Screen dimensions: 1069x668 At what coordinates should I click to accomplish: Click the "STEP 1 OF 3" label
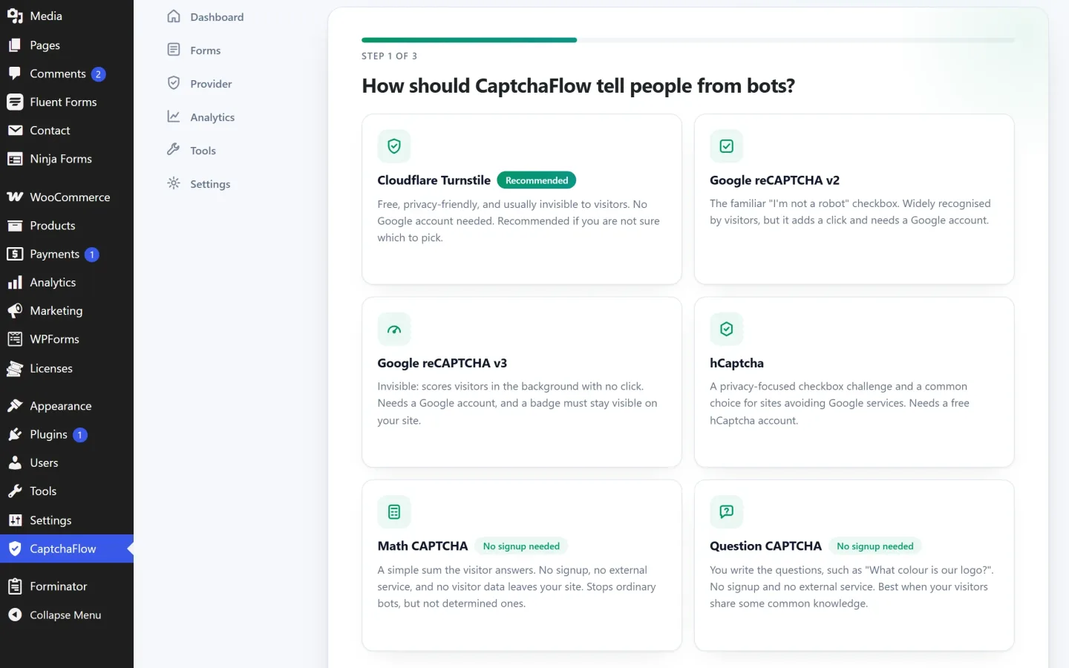pyautogui.click(x=389, y=56)
